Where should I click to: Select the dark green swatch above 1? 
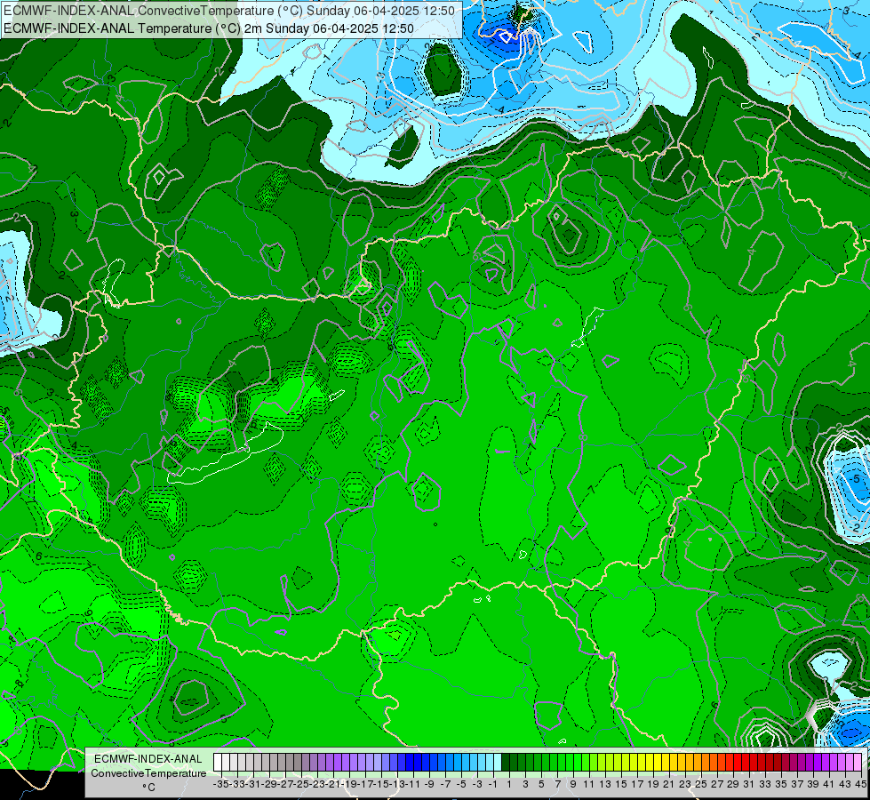(x=506, y=763)
